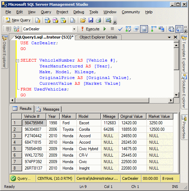Screen dimensions: 189x191
Task: Click the editor scroll down arrow
Action: (x=176, y=95)
